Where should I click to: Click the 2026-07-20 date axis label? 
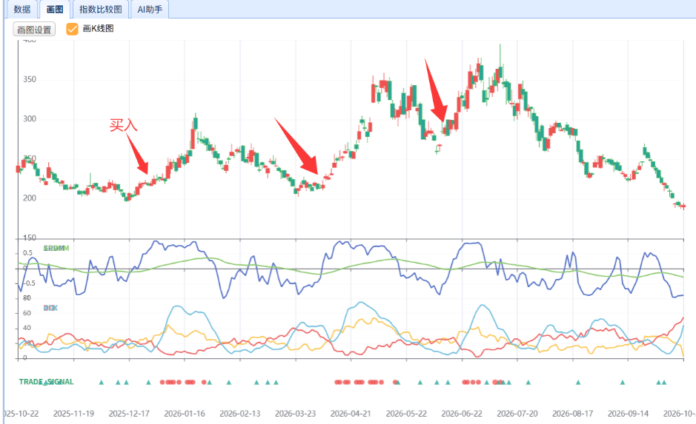517,414
